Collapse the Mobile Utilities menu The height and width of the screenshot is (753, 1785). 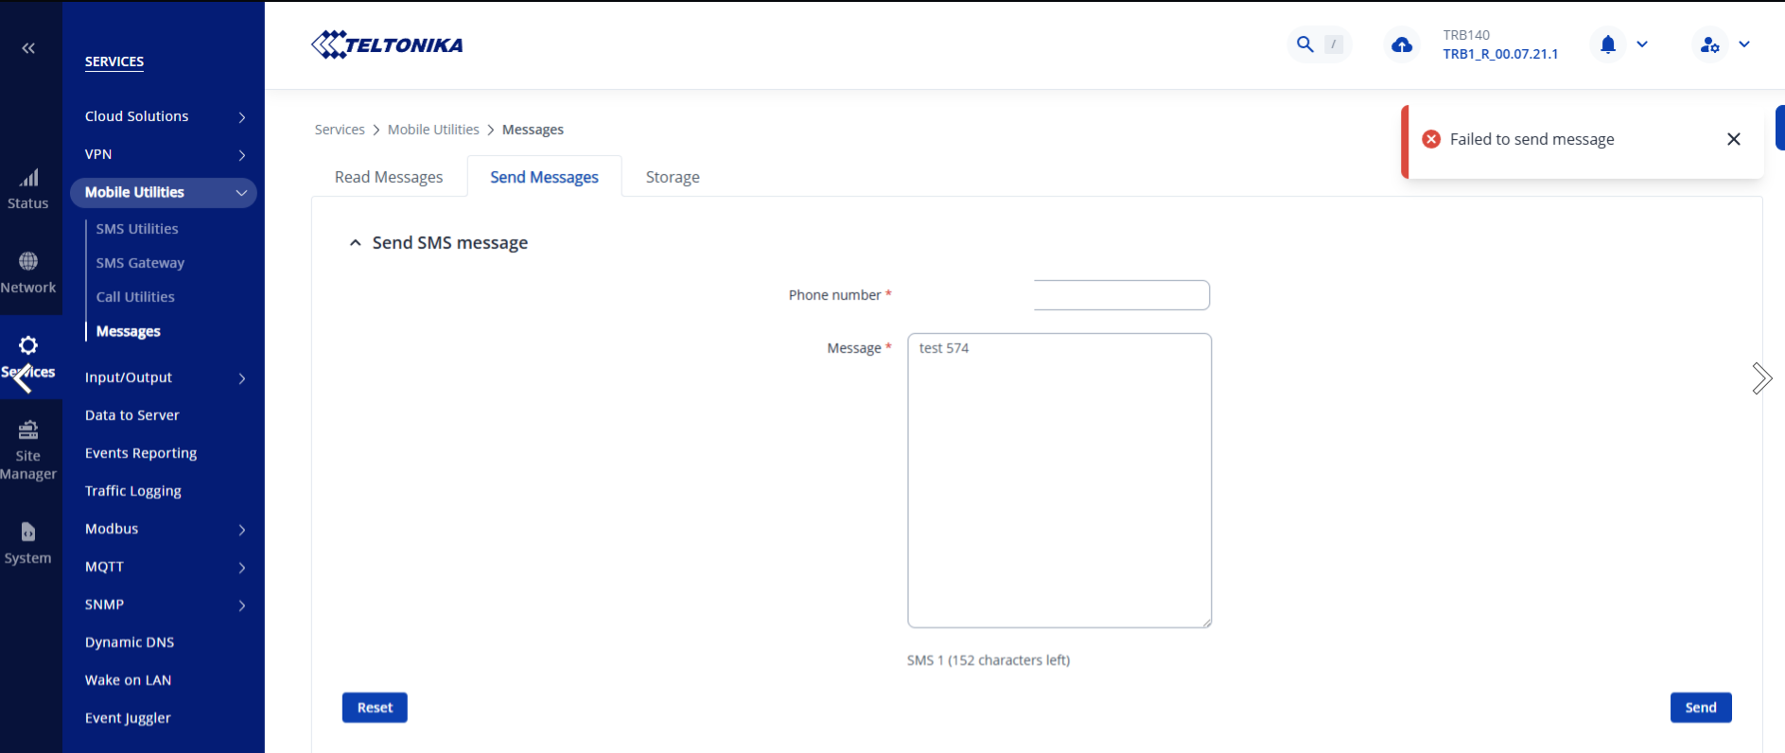tap(241, 193)
